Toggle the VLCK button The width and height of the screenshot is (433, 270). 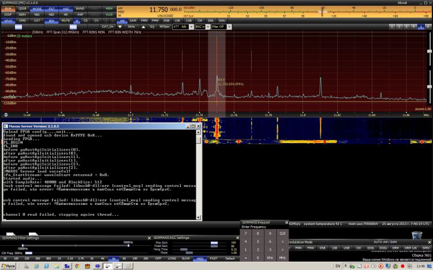click(x=109, y=14)
